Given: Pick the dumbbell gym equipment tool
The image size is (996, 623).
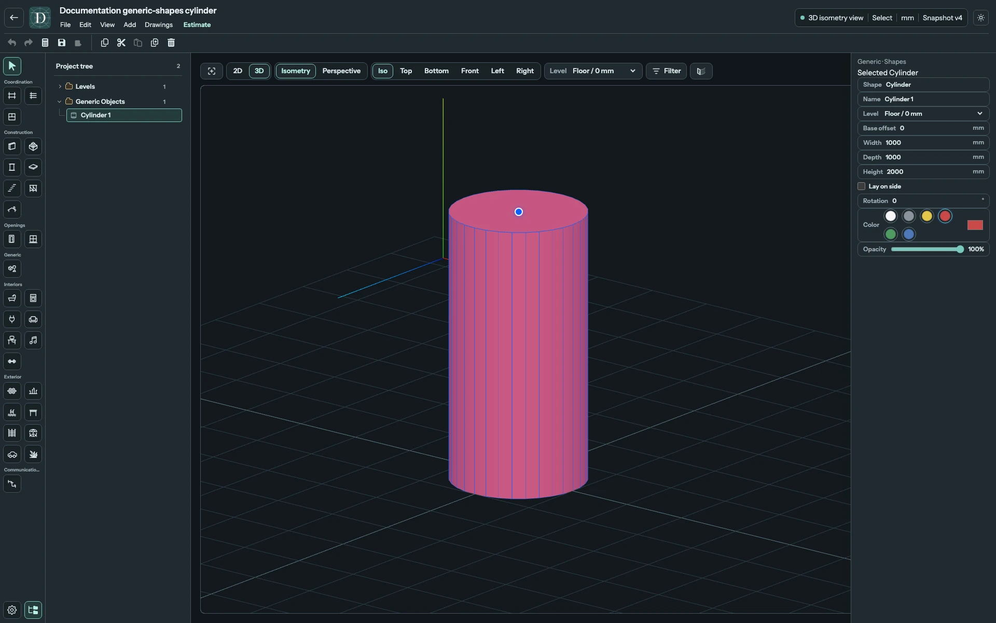Looking at the screenshot, I should pyautogui.click(x=12, y=361).
